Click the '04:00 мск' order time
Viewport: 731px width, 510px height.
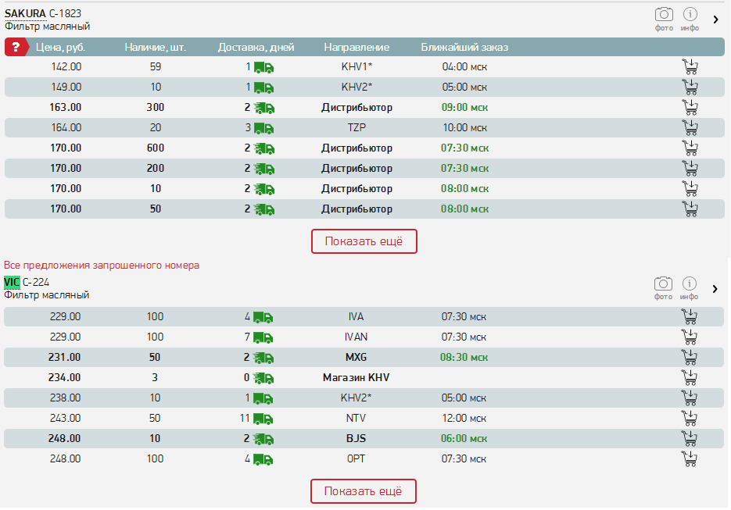coord(465,67)
